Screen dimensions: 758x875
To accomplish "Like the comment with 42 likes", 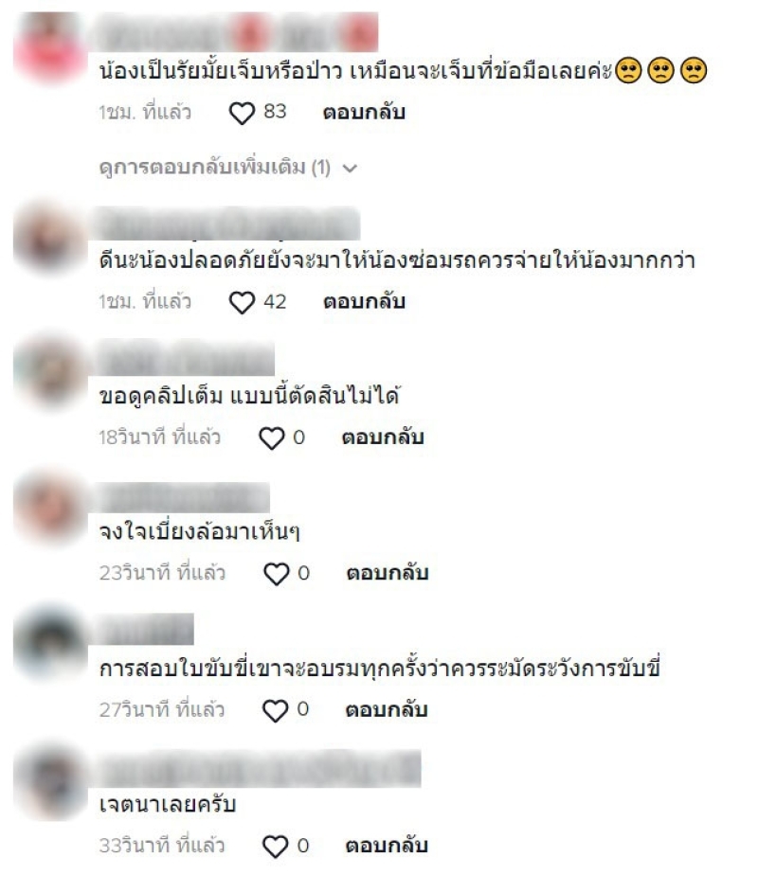I will [242, 302].
